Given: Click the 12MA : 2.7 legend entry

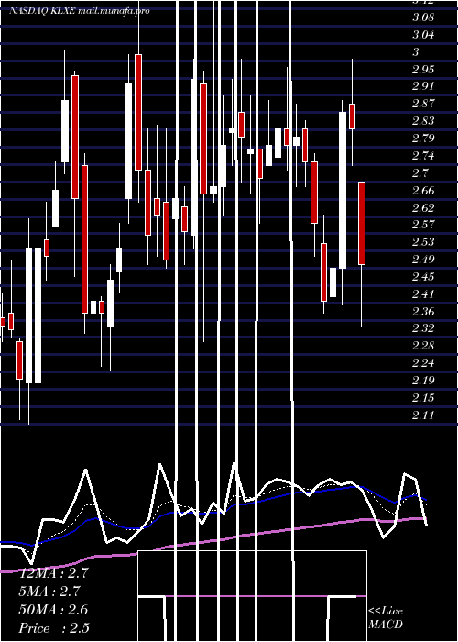Looking at the screenshot, I should click(x=54, y=573).
